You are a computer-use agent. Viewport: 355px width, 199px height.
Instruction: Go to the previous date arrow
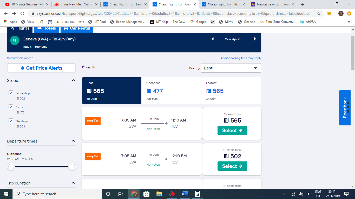click(213, 39)
